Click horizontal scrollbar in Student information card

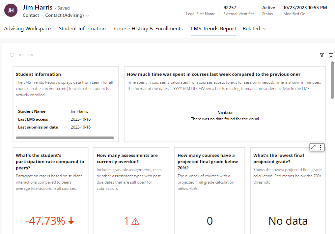click(65, 138)
